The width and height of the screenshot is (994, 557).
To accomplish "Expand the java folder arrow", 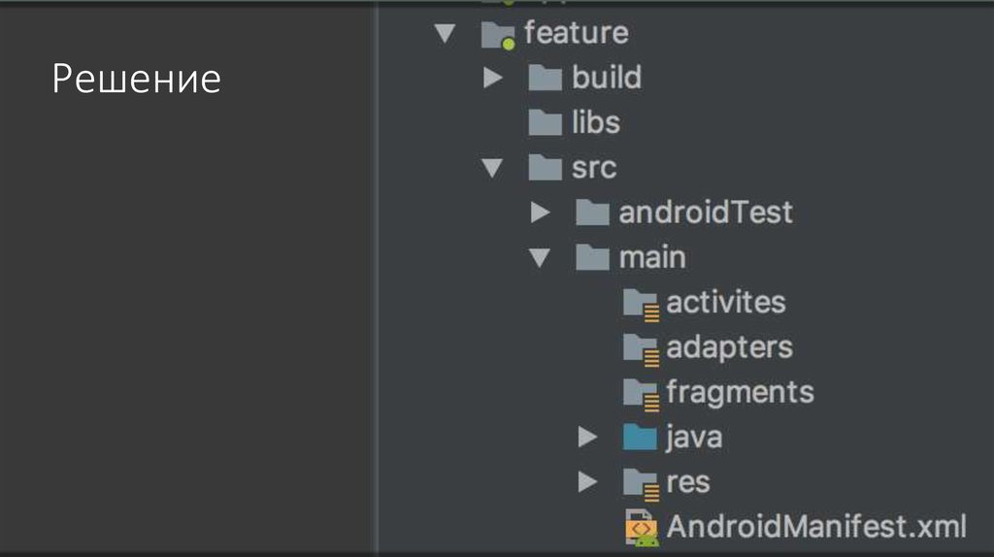I will click(x=586, y=438).
